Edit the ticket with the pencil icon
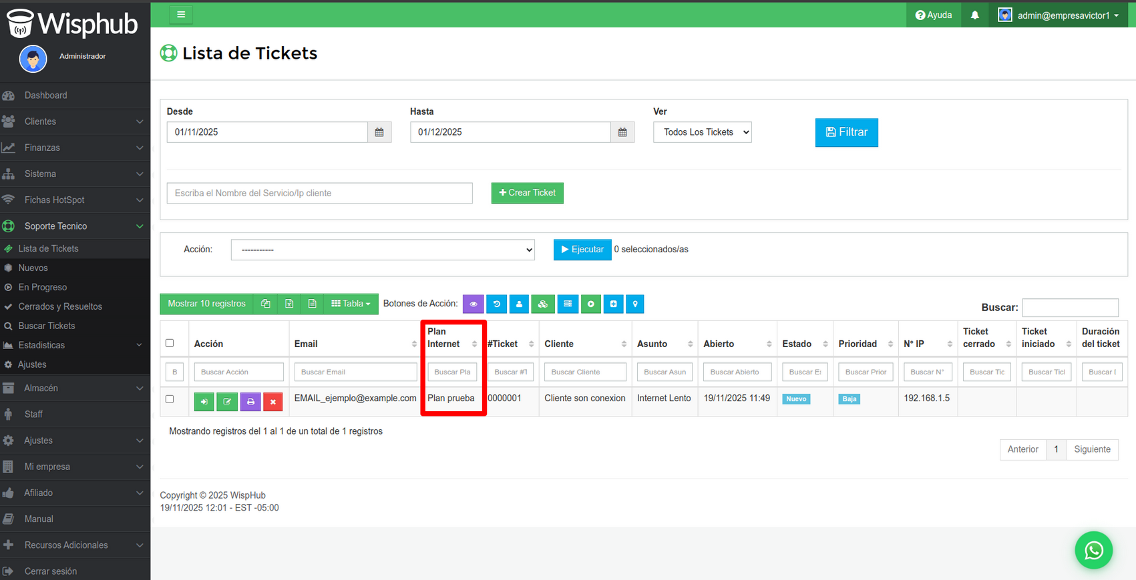 click(x=227, y=402)
